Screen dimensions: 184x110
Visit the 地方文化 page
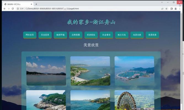pos(122,35)
